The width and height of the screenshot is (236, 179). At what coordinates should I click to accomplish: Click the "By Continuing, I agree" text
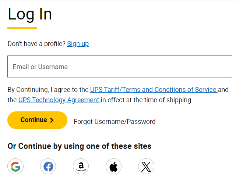(x=48, y=90)
